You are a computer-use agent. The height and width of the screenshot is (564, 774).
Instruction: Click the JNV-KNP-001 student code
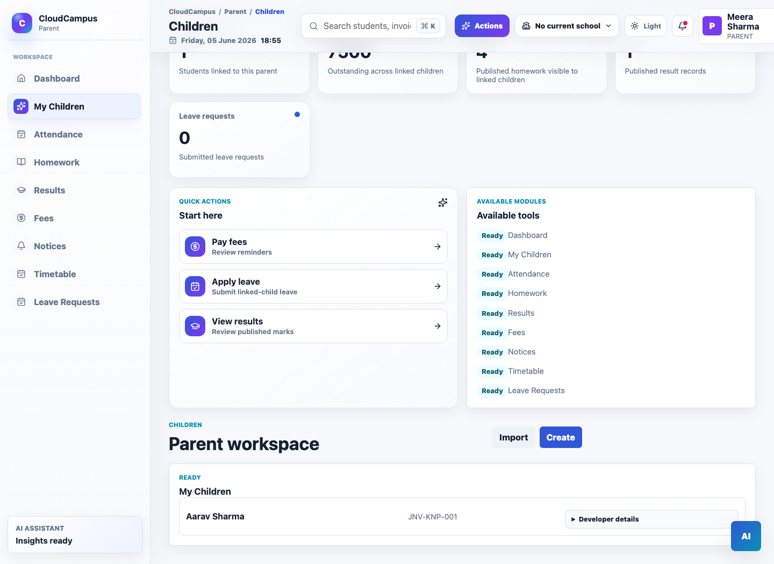433,517
